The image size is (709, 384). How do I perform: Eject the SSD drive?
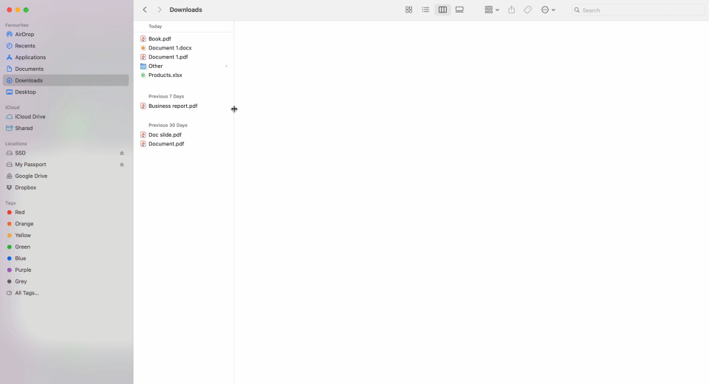[x=122, y=153]
